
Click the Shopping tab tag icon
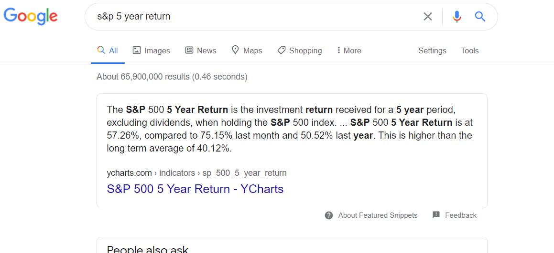coord(282,50)
